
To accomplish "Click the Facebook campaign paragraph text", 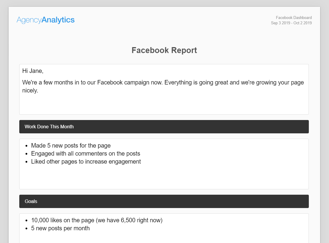I will 163,86.
